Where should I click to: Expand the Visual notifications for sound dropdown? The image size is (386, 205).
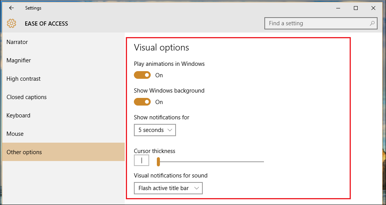tap(168, 188)
